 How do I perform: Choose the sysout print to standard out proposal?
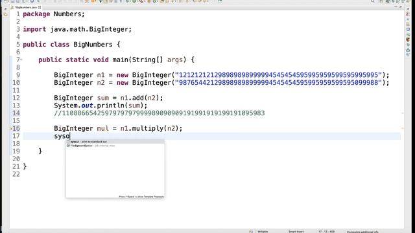(115, 142)
